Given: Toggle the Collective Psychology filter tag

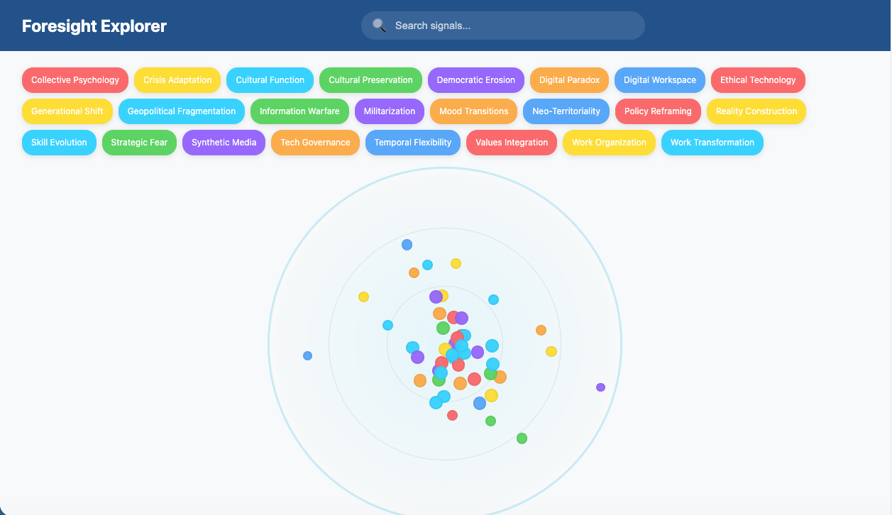Looking at the screenshot, I should pyautogui.click(x=75, y=80).
